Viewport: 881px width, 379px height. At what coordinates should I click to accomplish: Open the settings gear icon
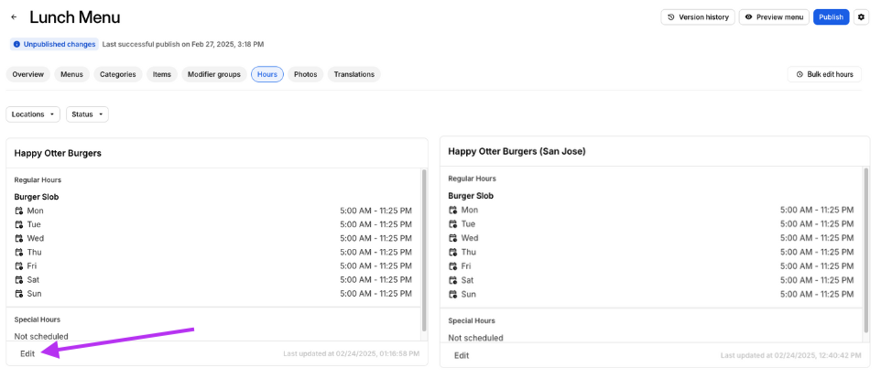[x=861, y=17]
